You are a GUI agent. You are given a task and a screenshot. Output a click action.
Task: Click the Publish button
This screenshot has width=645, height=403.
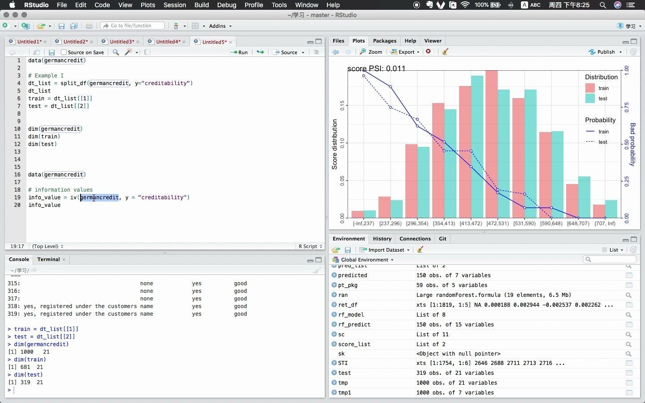tap(606, 52)
